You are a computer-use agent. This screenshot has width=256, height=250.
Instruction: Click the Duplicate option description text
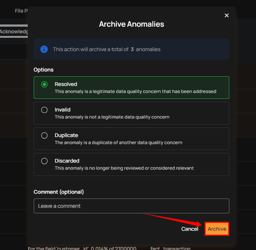[119, 143]
